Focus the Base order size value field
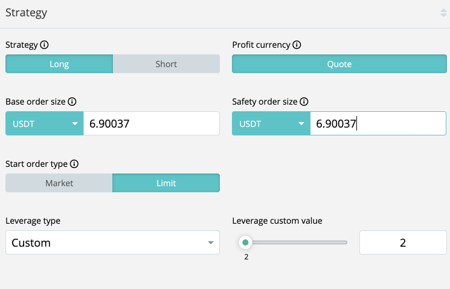 point(152,123)
